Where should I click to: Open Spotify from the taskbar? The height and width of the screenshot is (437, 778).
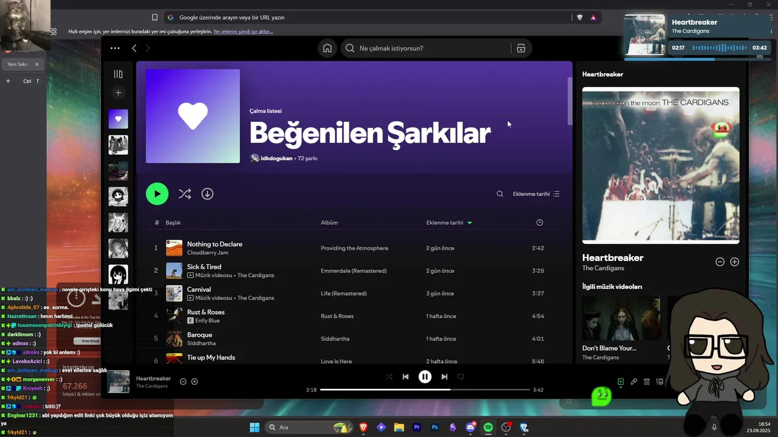pyautogui.click(x=488, y=427)
